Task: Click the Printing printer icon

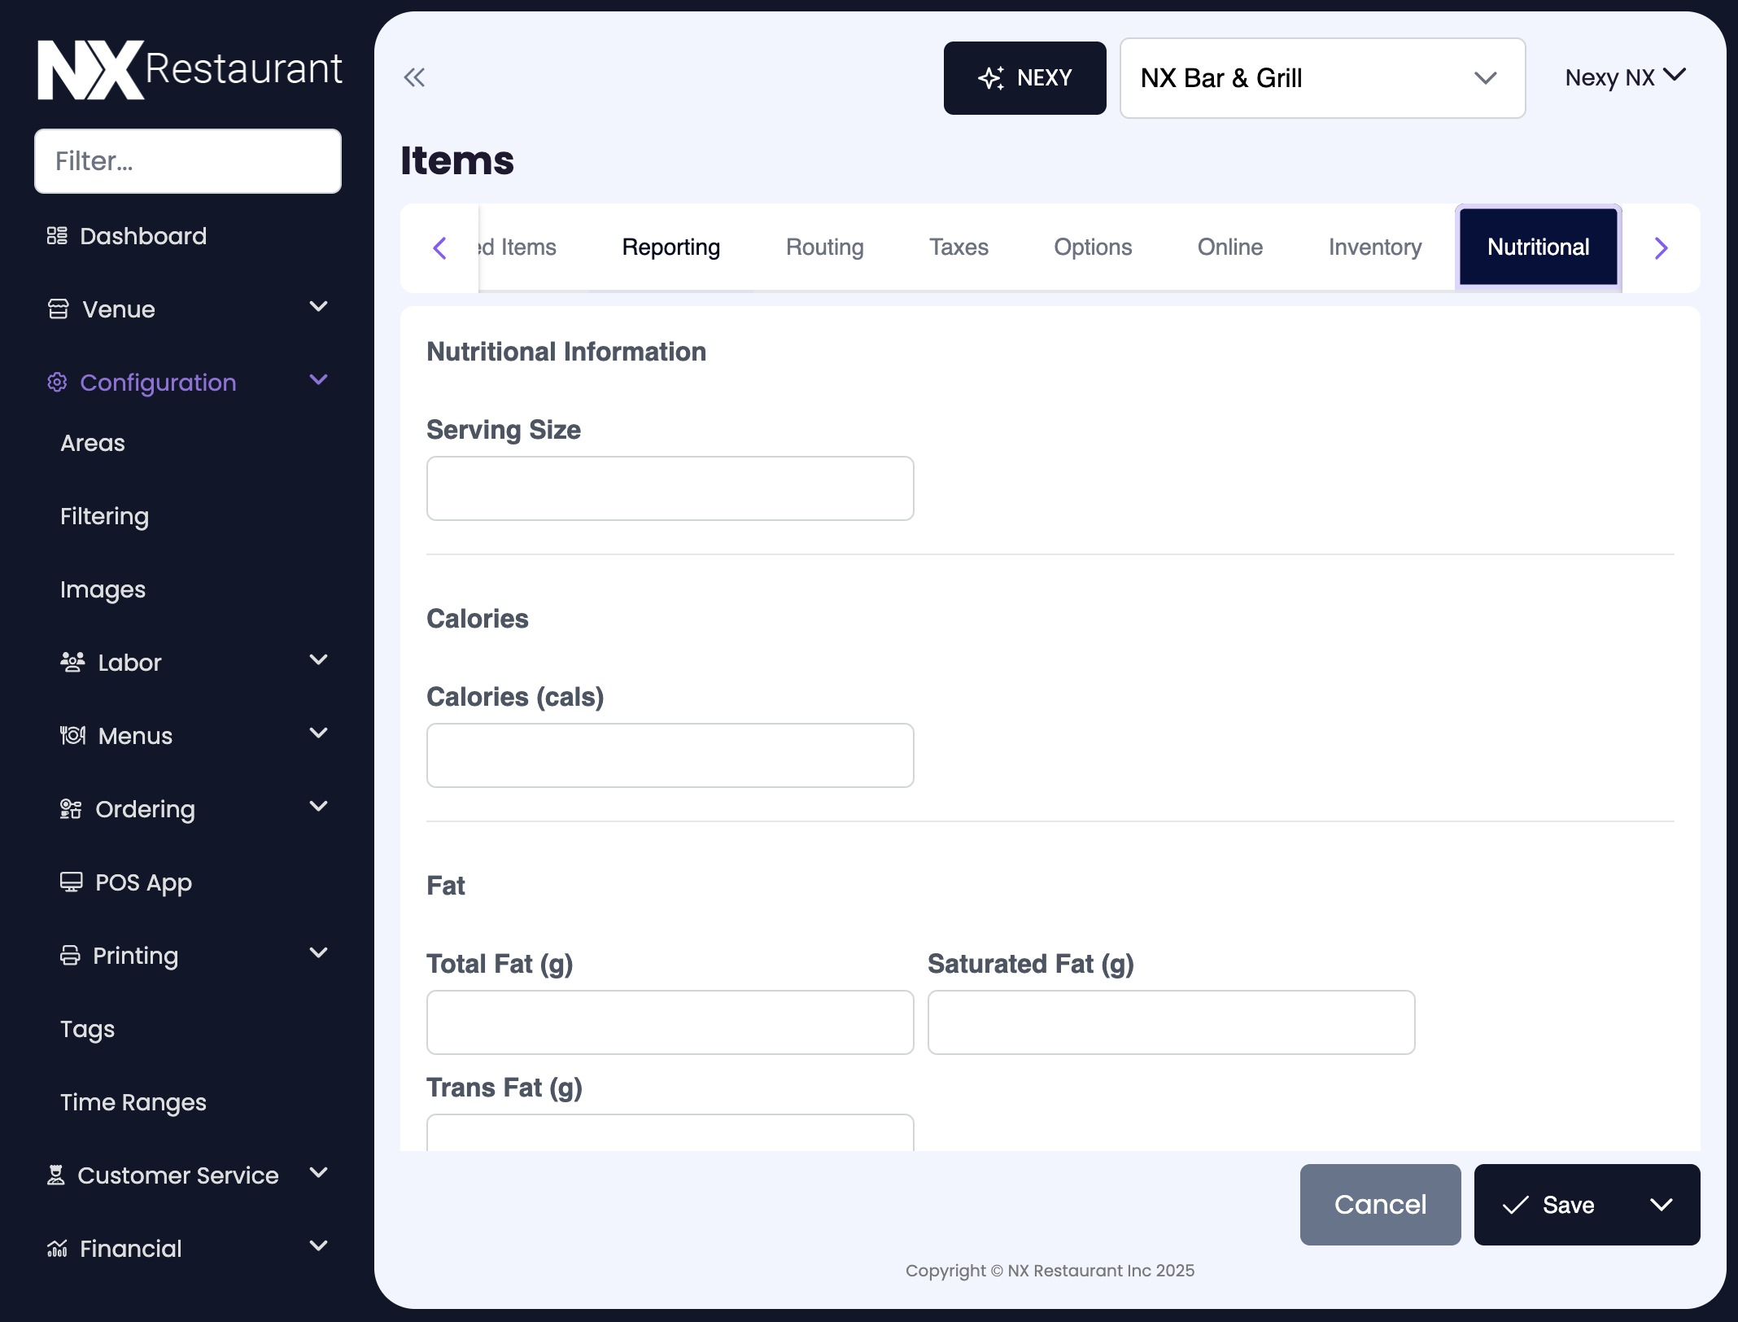Action: click(x=72, y=954)
